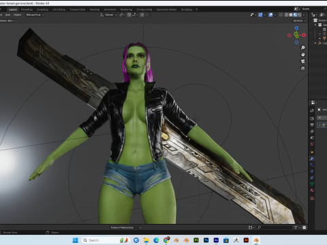Switch to UV Editing workspace

click(x=59, y=10)
